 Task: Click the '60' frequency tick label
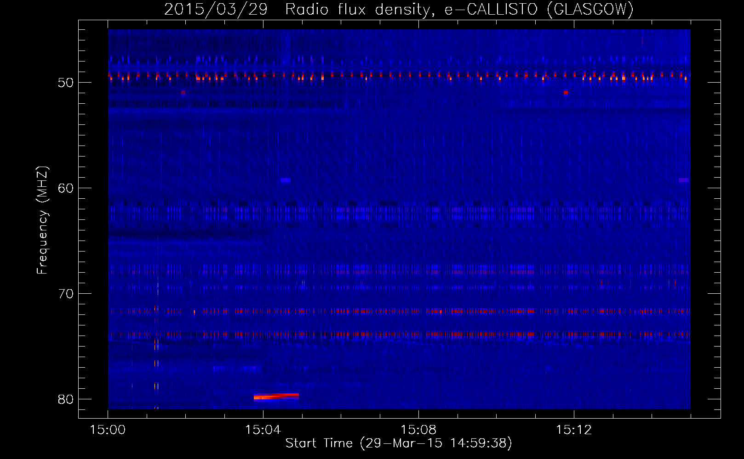coord(66,188)
